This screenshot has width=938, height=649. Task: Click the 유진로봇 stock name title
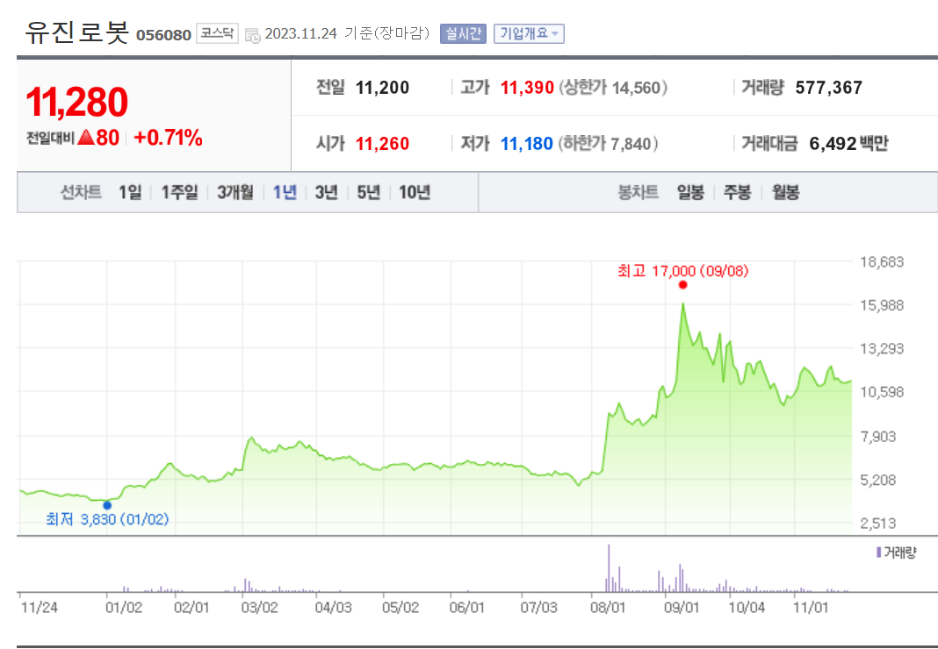(x=76, y=32)
